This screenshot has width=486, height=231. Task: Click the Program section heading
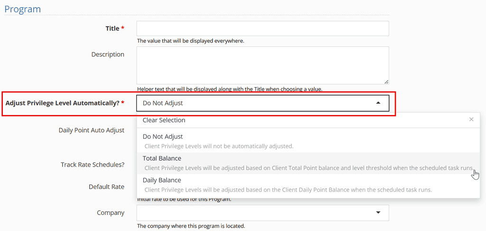point(23,9)
